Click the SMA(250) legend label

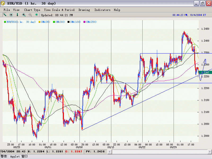[x=91, y=22]
